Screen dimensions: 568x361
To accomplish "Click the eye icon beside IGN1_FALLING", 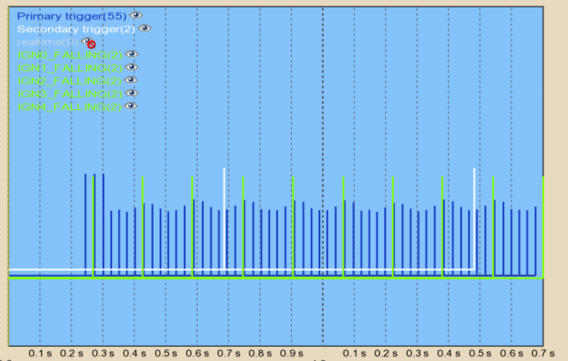I will (131, 67).
